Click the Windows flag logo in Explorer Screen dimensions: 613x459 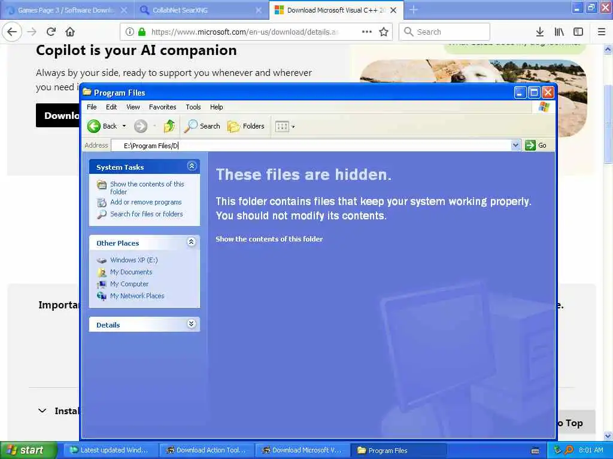pyautogui.click(x=544, y=107)
